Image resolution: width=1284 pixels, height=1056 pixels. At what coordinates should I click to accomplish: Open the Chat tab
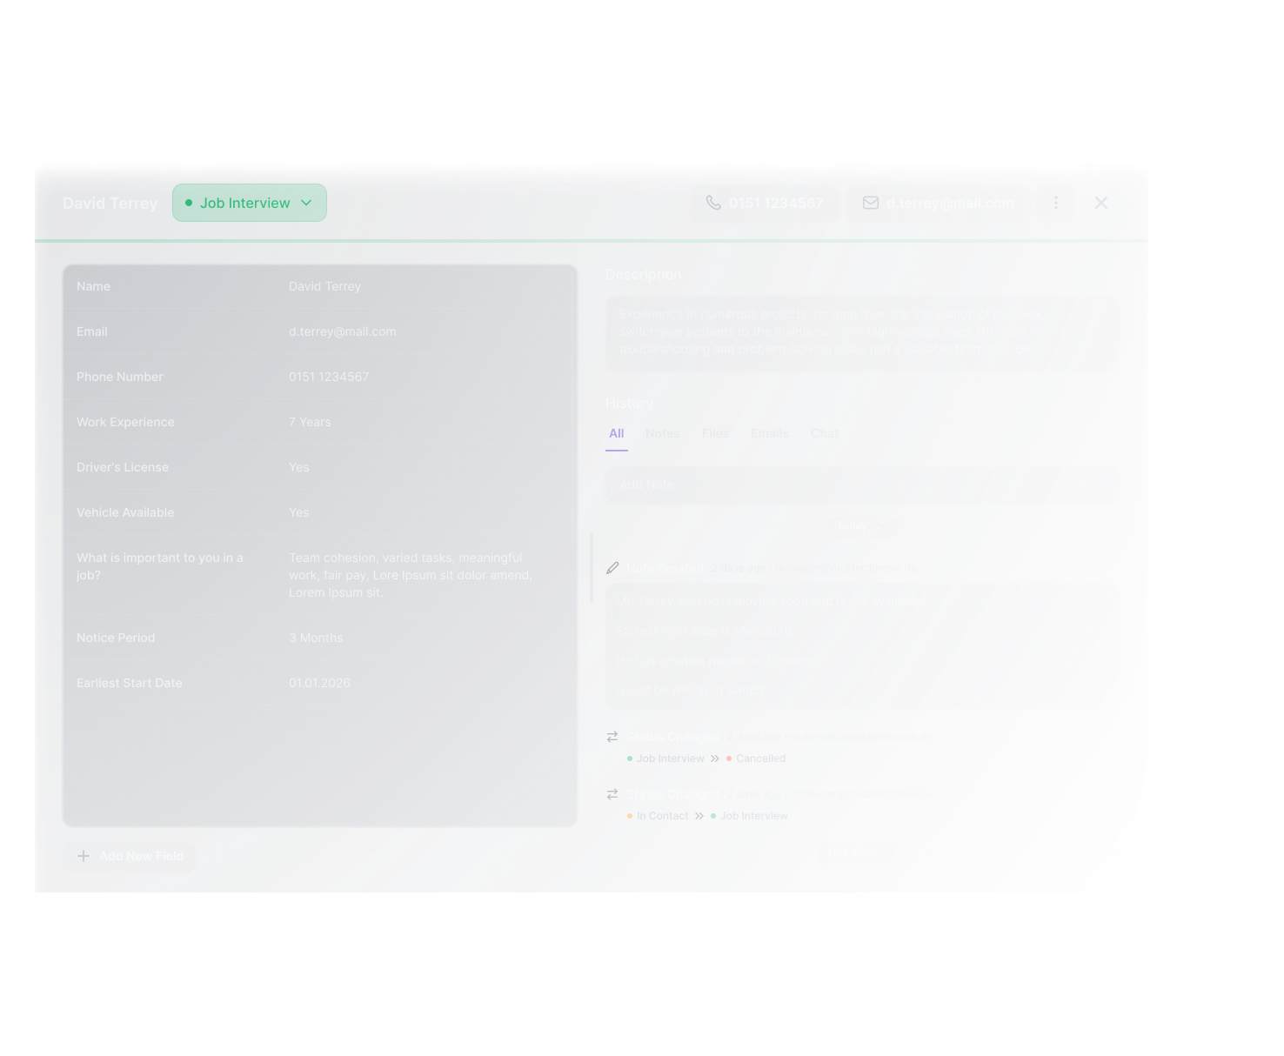[x=825, y=433]
